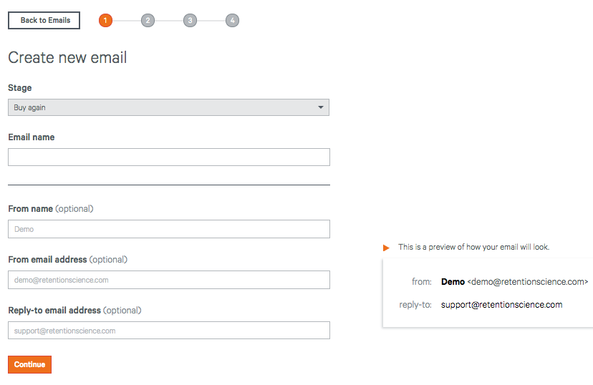Click the Demo sender address in preview
The image size is (593, 385).
pos(514,282)
